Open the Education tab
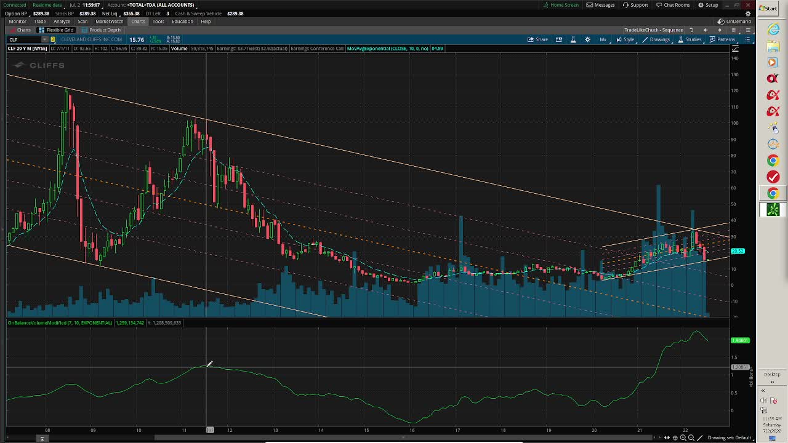788x443 pixels. pos(182,22)
